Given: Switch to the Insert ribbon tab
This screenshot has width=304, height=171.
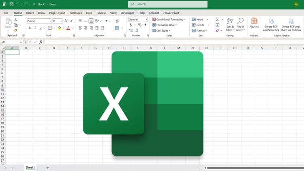Looking at the screenshot, I should tap(30, 13).
